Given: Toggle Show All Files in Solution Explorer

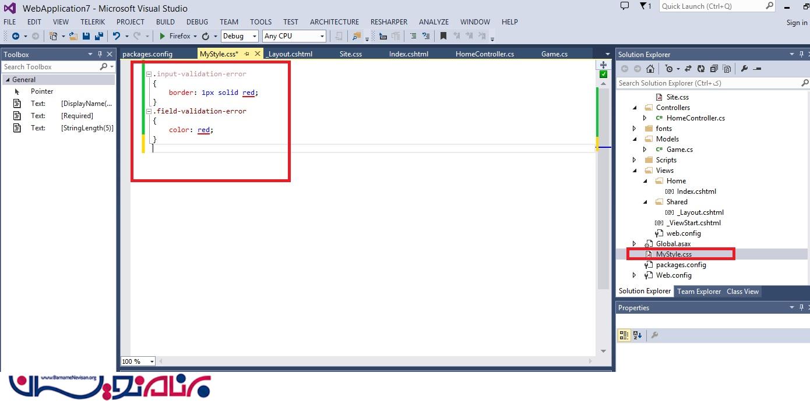Looking at the screenshot, I should (x=726, y=69).
